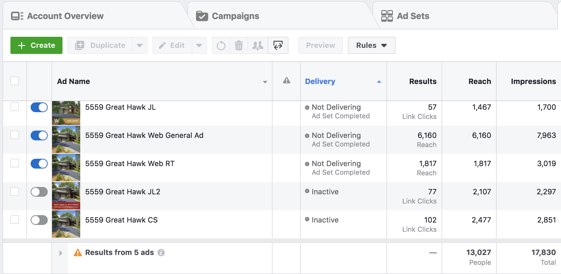Click thumbnail of 5559 Great Hawk Web RT

point(66,168)
